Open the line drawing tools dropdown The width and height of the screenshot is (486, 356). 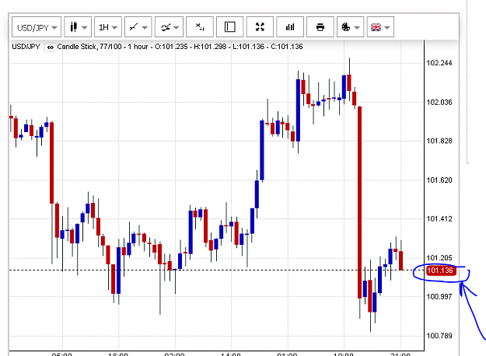tap(138, 27)
